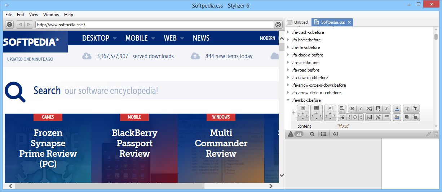This screenshot has height=192, width=442.
Task: Click the element dimensions tool icon
Action: click(342, 117)
